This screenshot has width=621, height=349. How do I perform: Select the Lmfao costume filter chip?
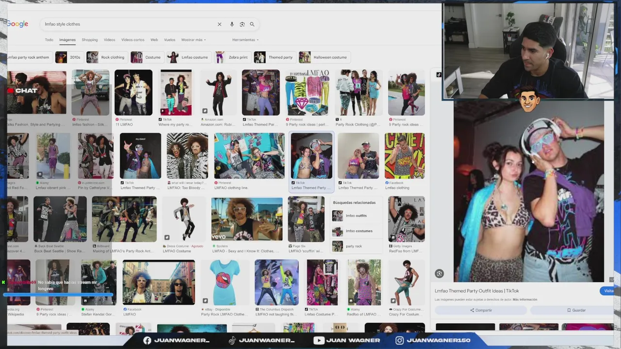click(188, 57)
